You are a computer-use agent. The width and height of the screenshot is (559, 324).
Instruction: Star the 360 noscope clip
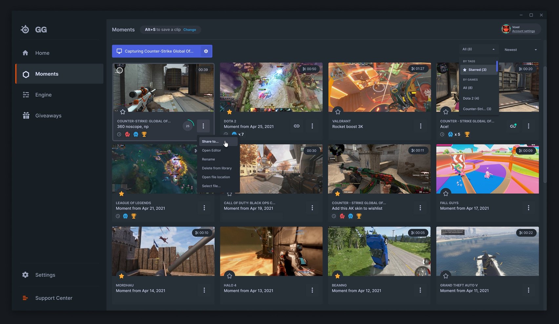[x=123, y=112]
